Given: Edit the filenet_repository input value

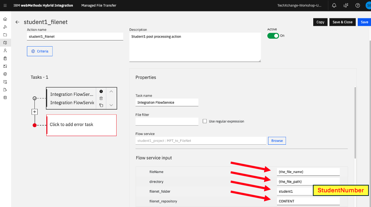Looking at the screenshot, I should tap(308, 201).
